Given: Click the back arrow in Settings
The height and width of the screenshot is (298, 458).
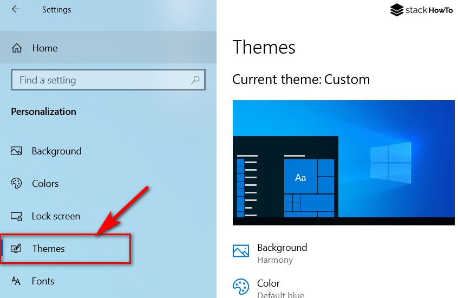Looking at the screenshot, I should pos(16,9).
